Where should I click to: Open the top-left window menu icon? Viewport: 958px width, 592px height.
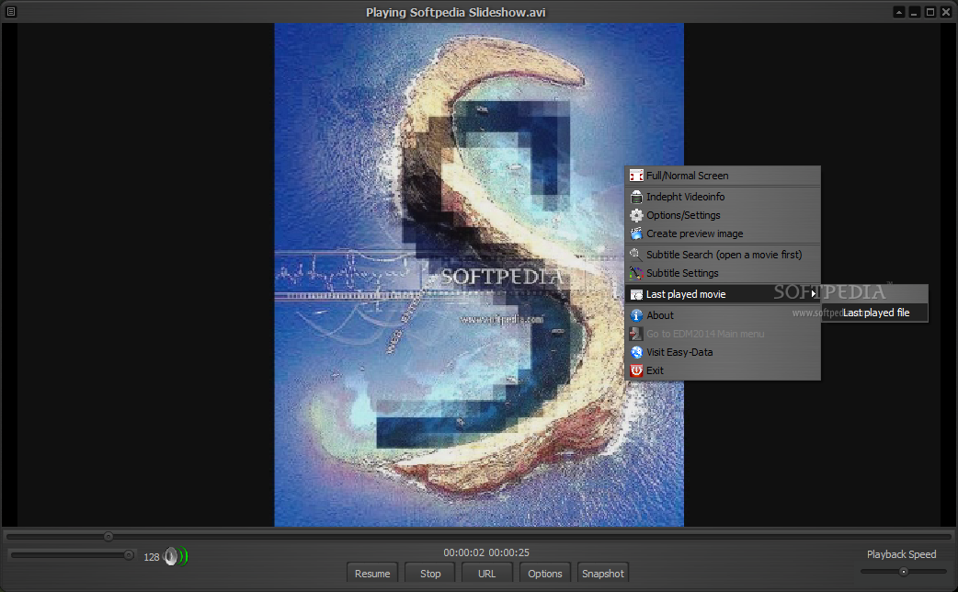coord(10,11)
